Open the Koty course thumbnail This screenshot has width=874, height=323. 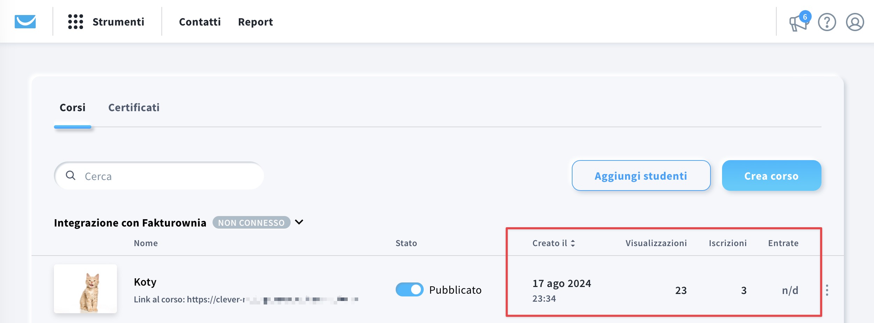(x=85, y=289)
